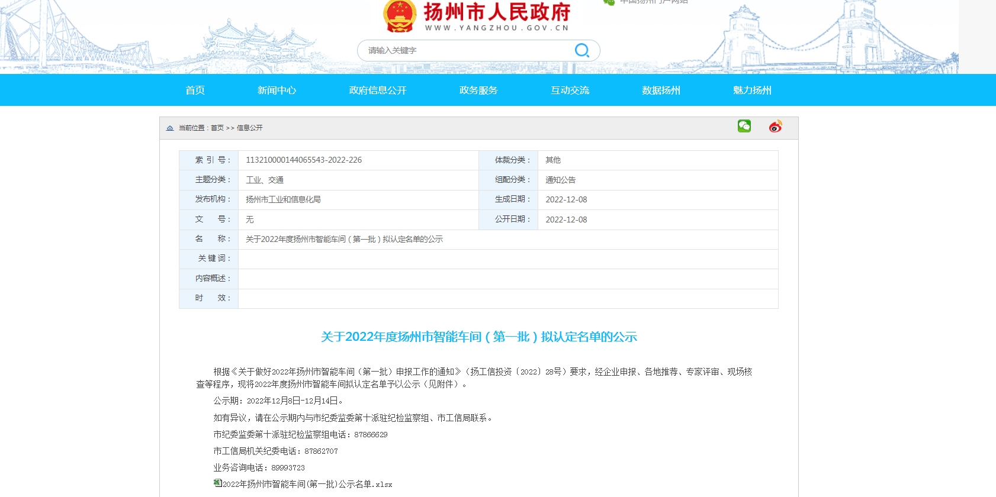Image resolution: width=996 pixels, height=497 pixels.
Task: Click the 信息公开 breadcrumb link
Action: pyautogui.click(x=249, y=128)
